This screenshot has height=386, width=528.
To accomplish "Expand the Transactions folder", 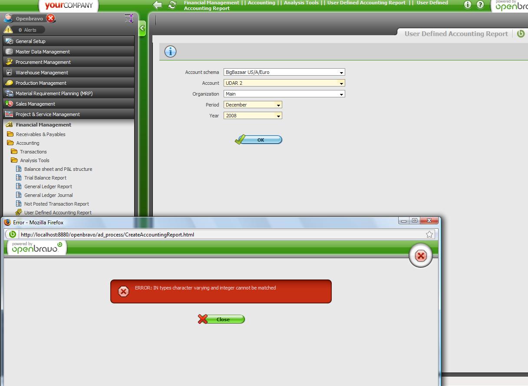I will click(x=33, y=152).
